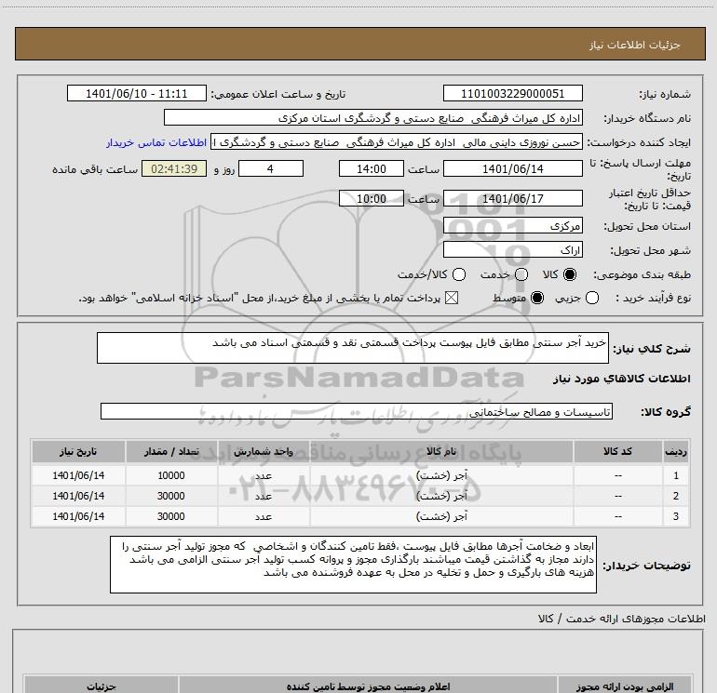
Task: Click the آجر (خشت) name in row 1
Action: 441,475
